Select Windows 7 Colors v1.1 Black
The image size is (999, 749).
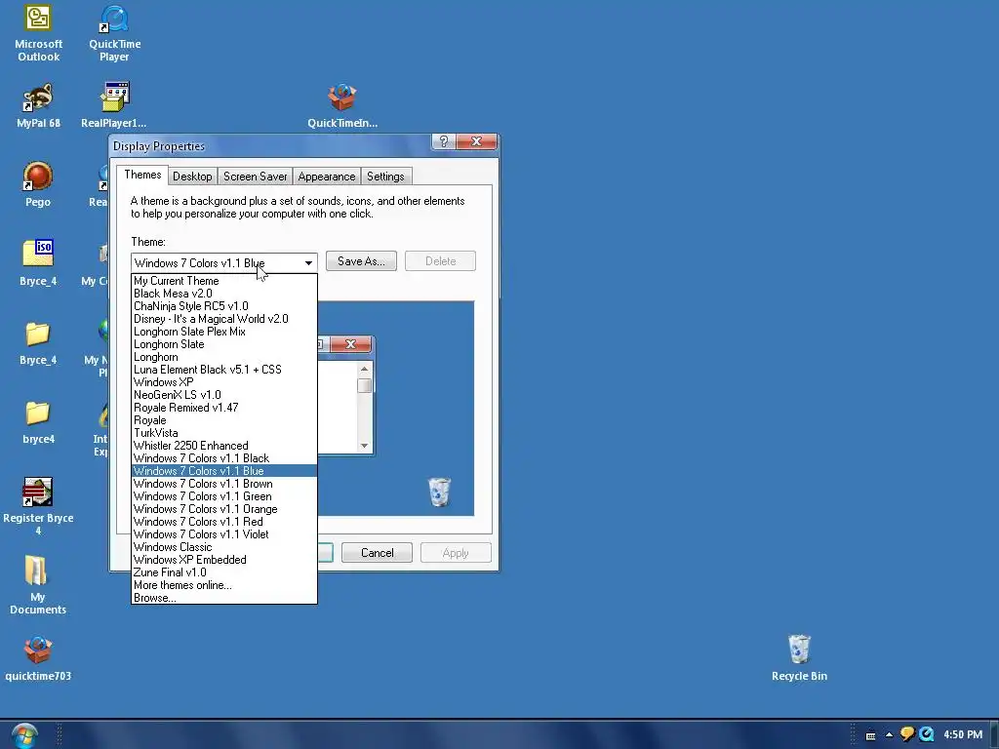224,458
